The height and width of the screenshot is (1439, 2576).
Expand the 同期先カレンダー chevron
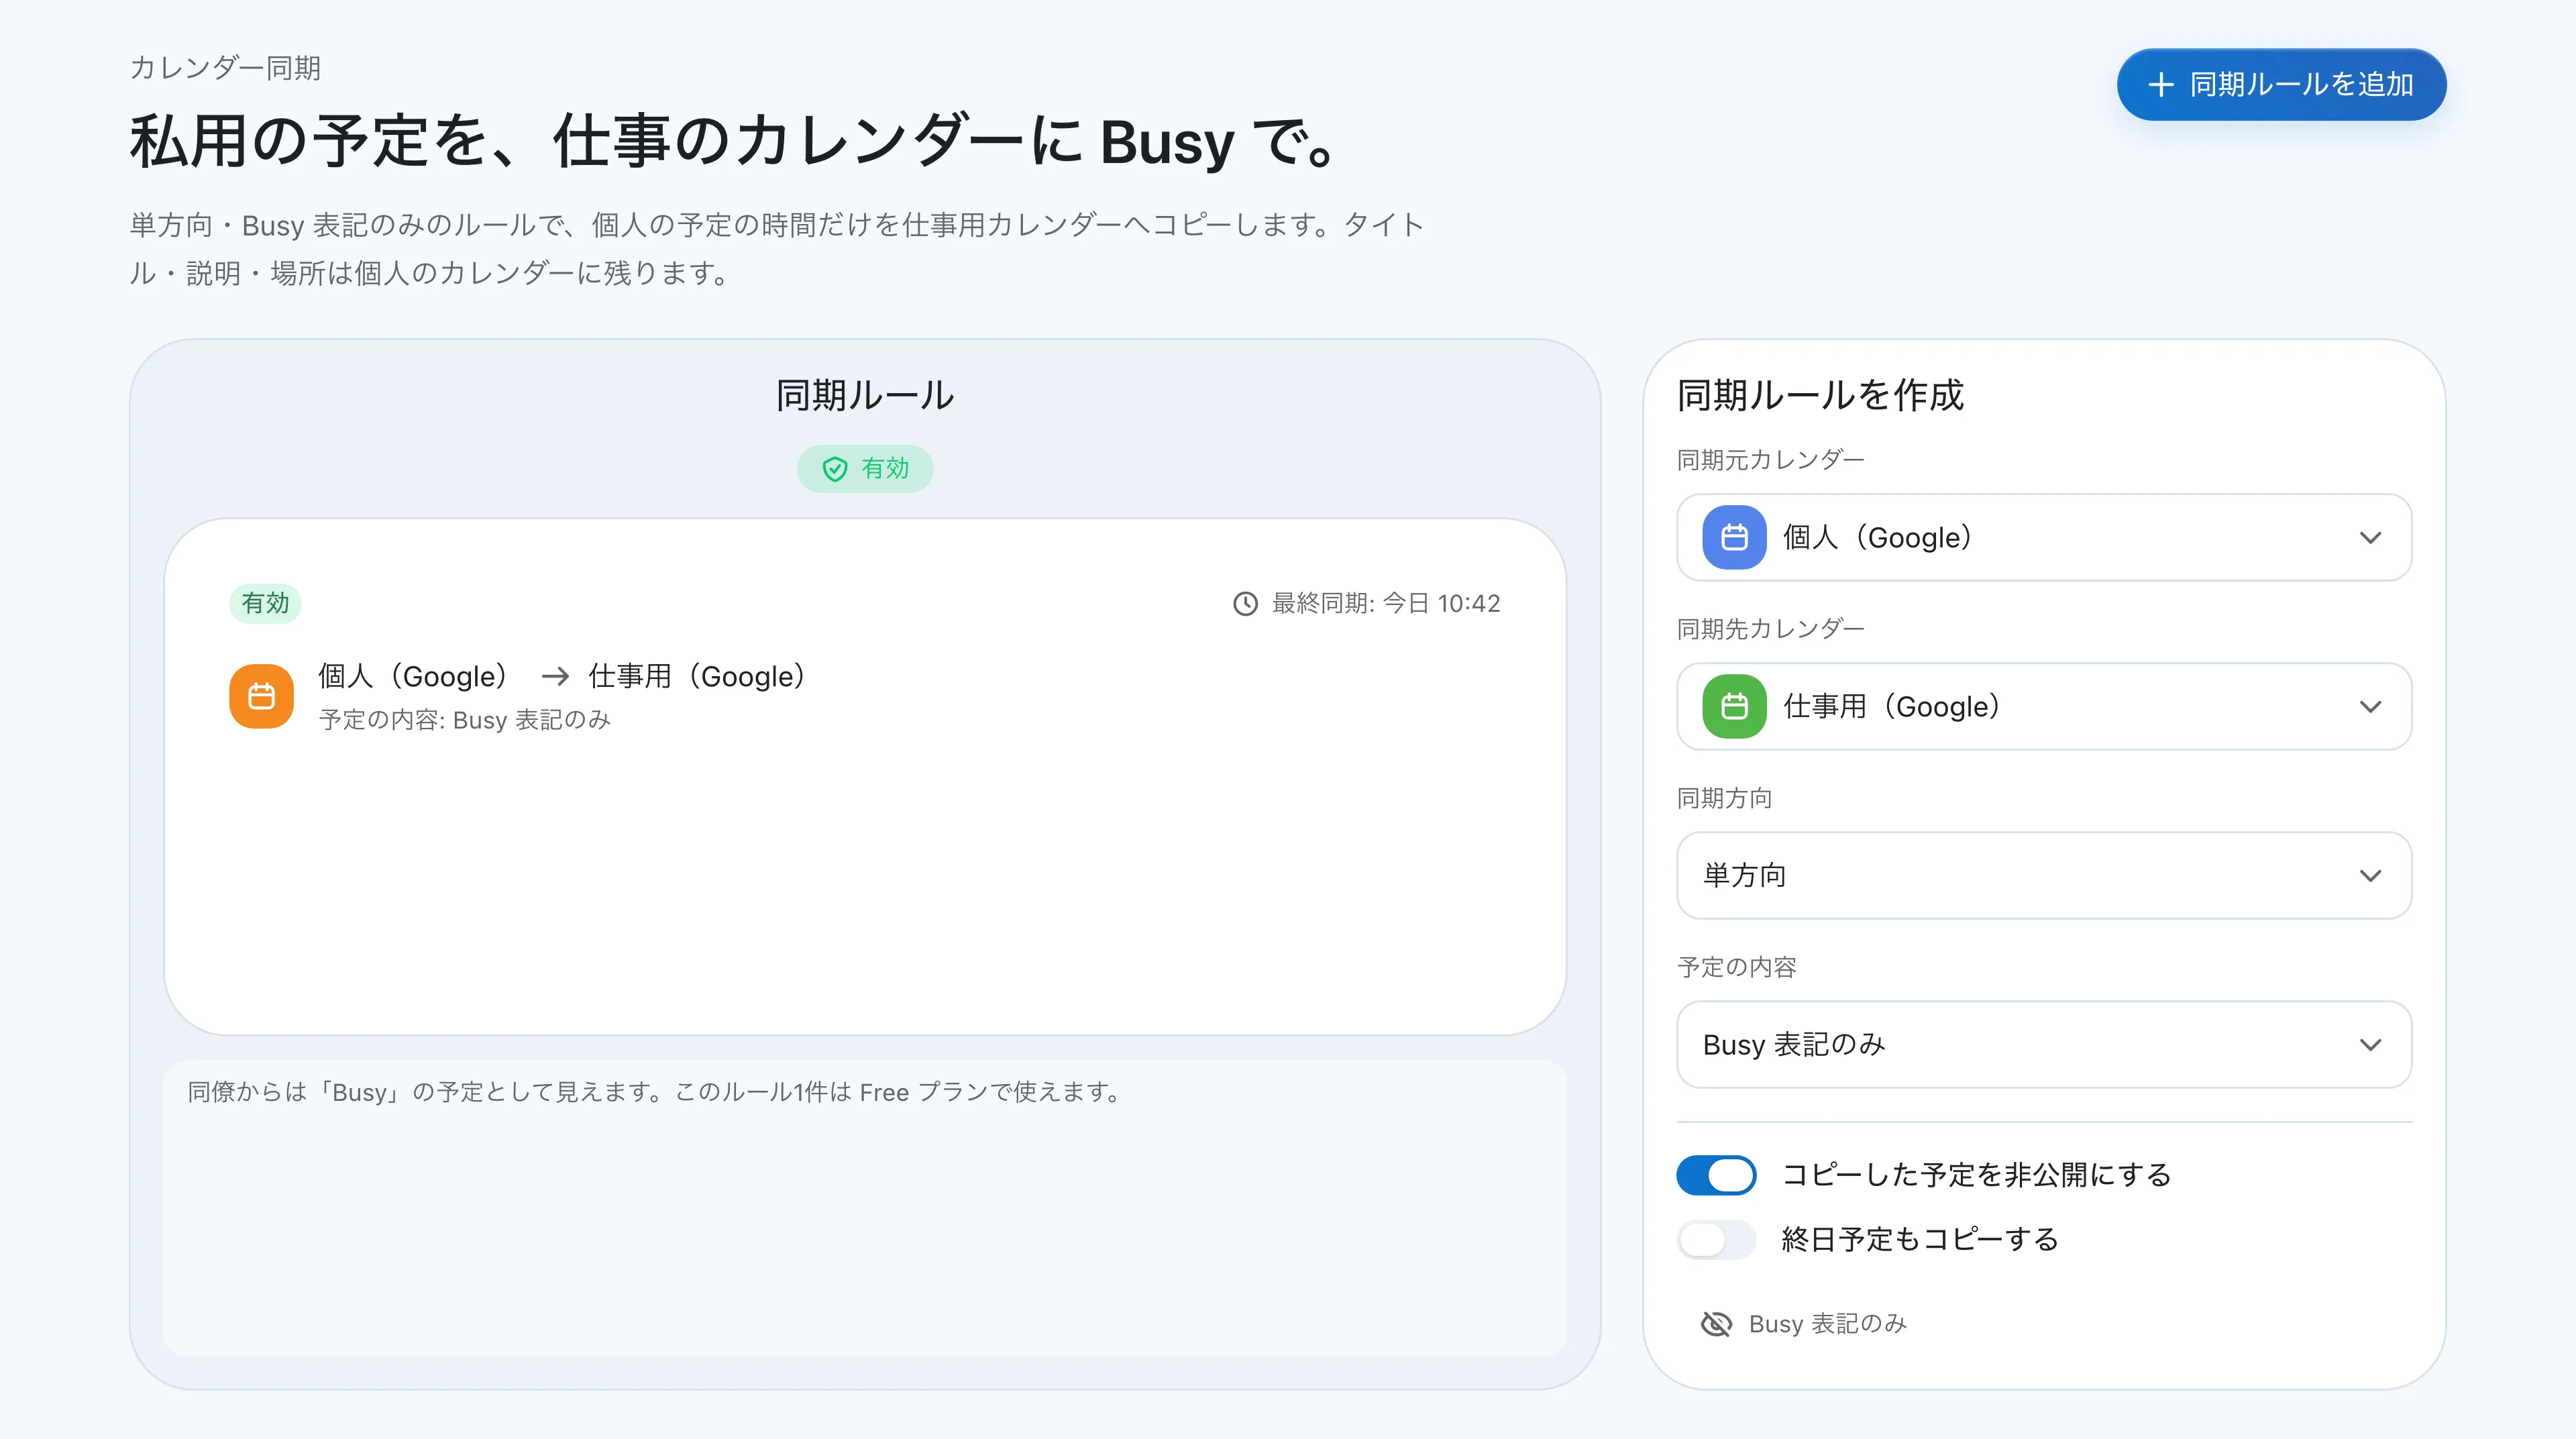click(2370, 707)
